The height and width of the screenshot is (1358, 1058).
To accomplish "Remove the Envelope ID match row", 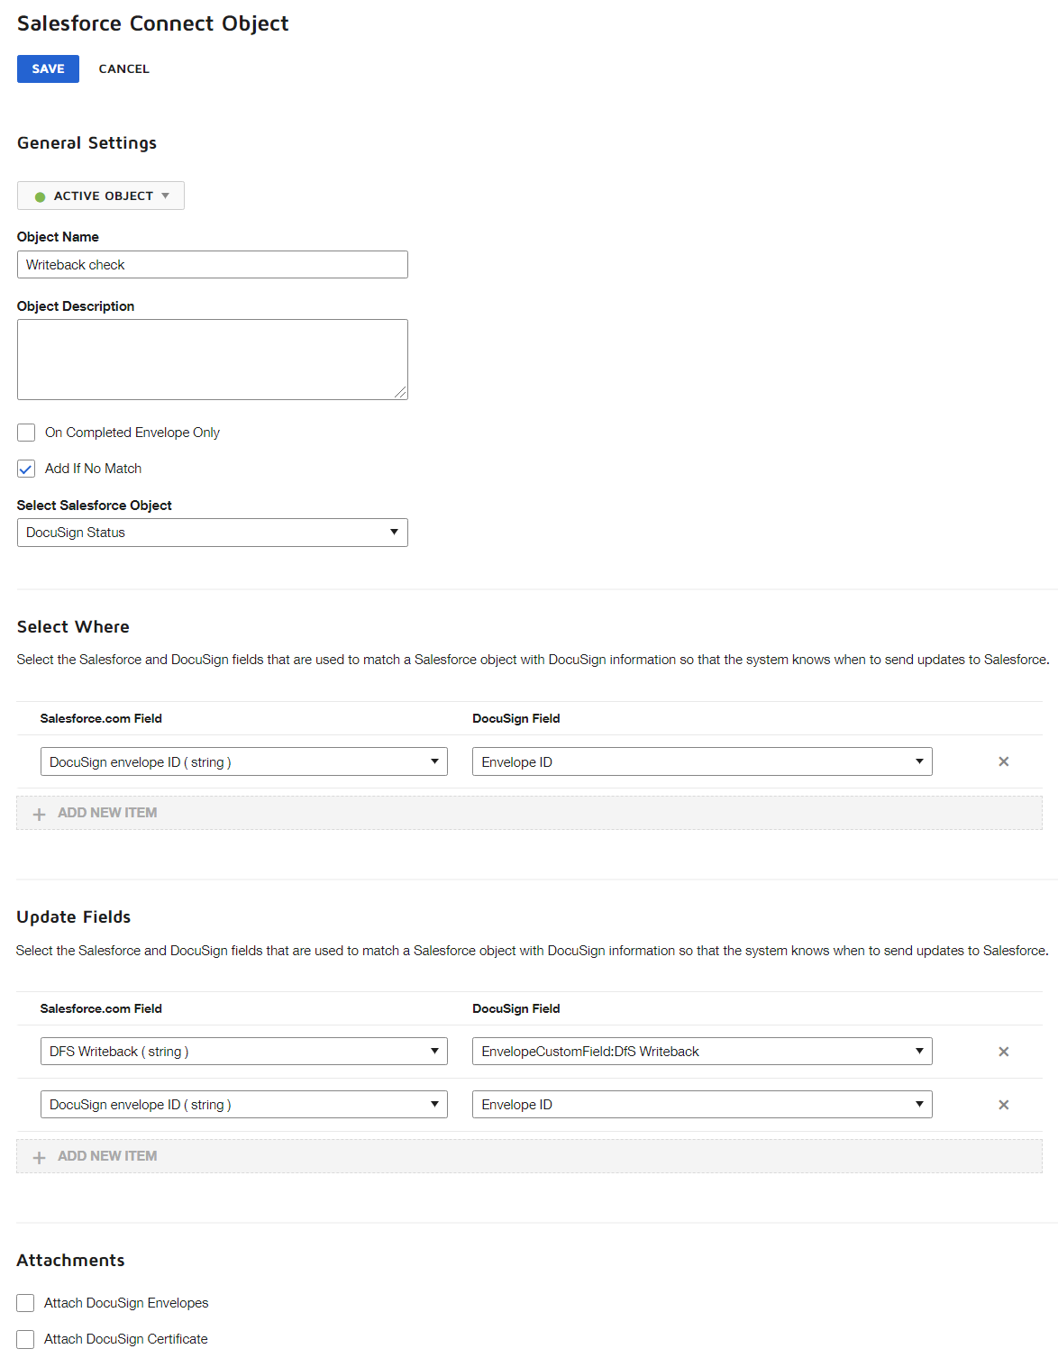I will [1003, 761].
